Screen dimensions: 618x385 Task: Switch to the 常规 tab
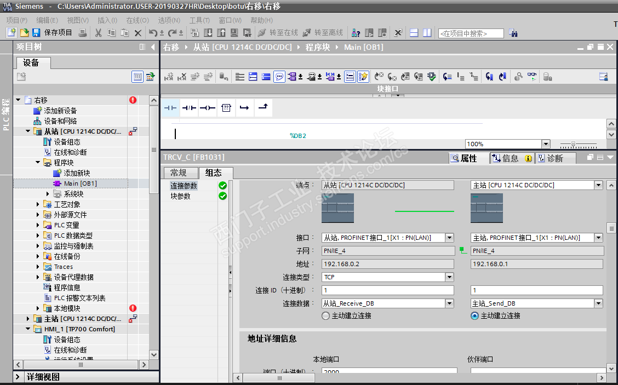pyautogui.click(x=178, y=173)
